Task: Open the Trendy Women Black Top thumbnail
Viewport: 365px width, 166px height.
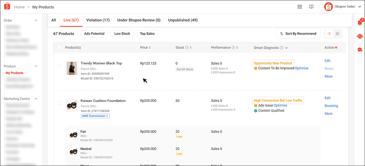Action: [72, 68]
